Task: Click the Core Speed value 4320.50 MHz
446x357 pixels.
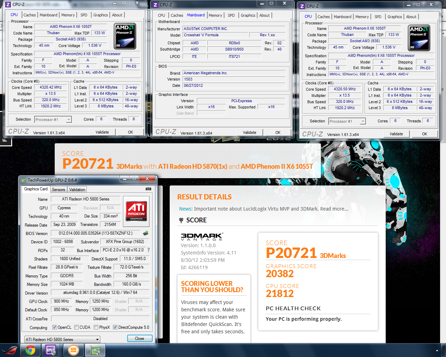Action: tap(345, 89)
